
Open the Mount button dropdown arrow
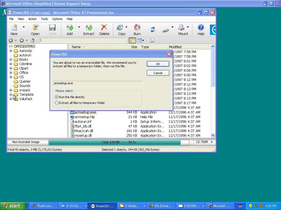coord(188,27)
